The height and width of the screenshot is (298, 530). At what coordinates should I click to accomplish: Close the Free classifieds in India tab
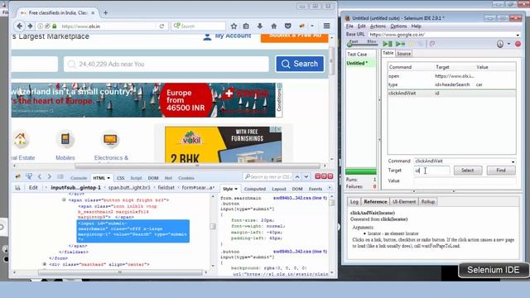pyautogui.click(x=93, y=13)
